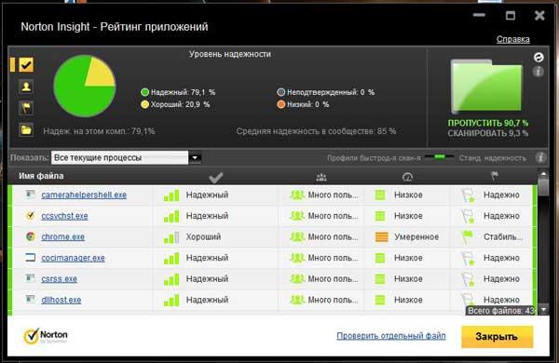Click Хороший rating in chrome.exe row
Image resolution: width=559 pixels, height=363 pixels.
(203, 237)
